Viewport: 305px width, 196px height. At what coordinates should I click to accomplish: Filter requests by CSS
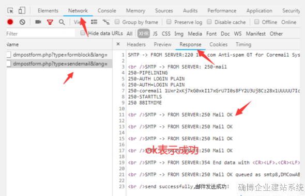(166, 34)
